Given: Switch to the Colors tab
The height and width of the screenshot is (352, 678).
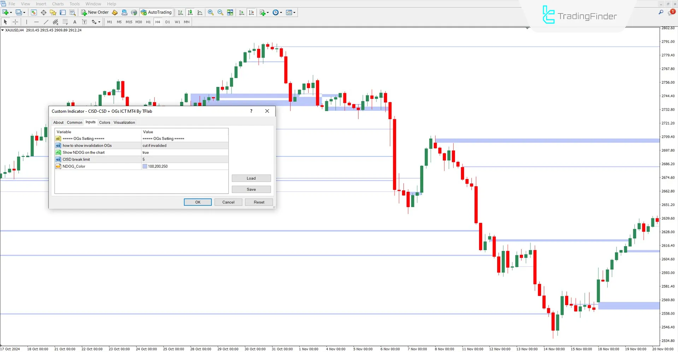Looking at the screenshot, I should click(105, 122).
